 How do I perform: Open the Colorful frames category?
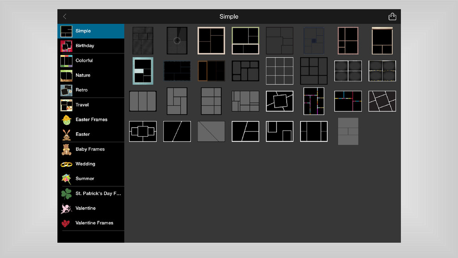point(91,60)
